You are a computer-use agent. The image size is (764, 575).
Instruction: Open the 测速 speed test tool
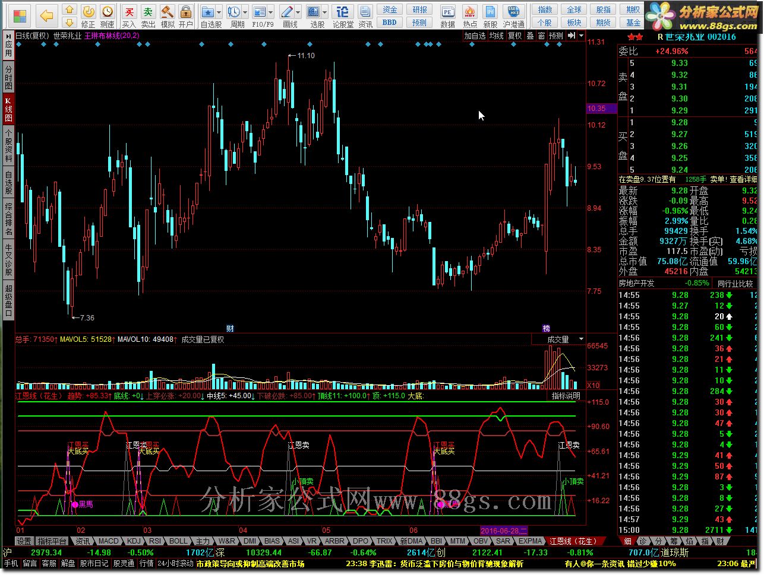pyautogui.click(x=107, y=16)
